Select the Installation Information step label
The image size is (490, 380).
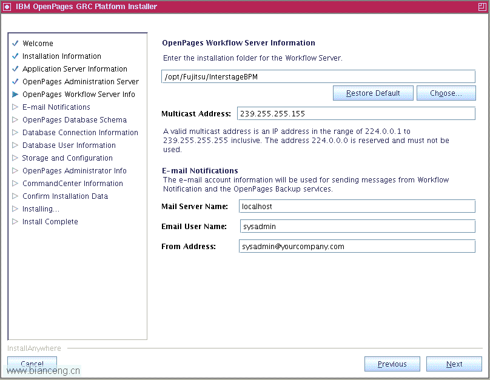(62, 56)
